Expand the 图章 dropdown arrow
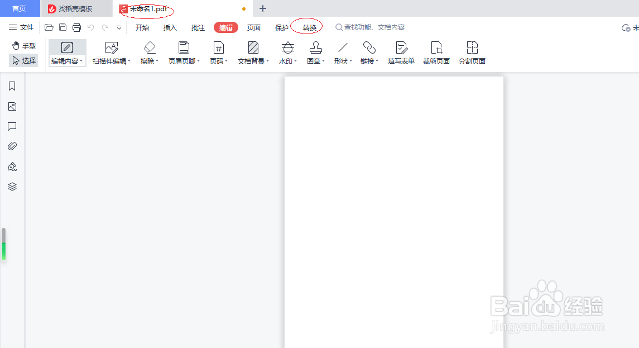 tap(324, 61)
